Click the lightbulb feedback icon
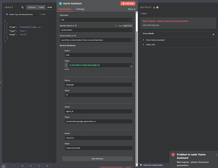The height and width of the screenshot is (168, 218). click(141, 165)
